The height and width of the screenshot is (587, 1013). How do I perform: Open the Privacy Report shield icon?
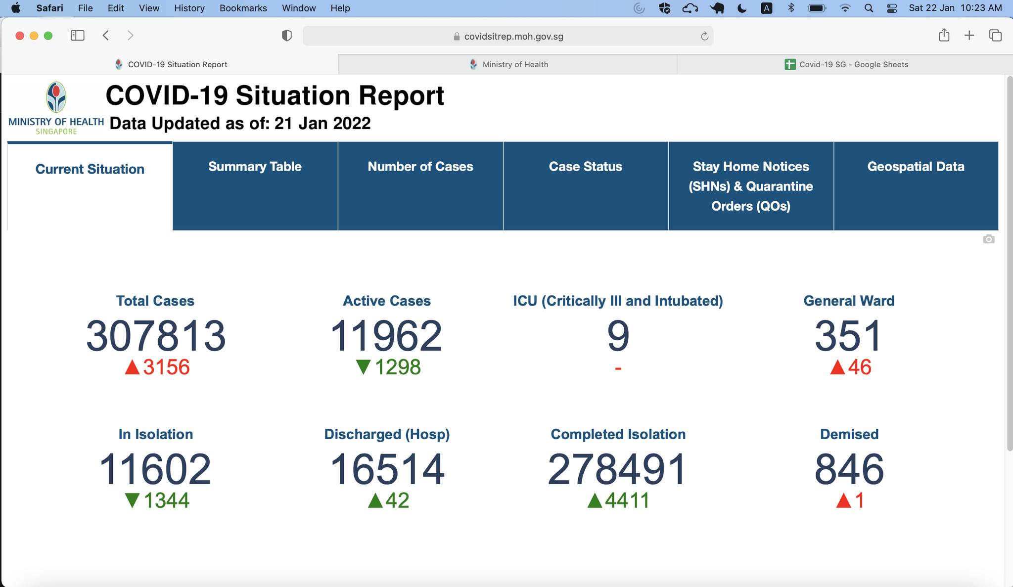(287, 35)
